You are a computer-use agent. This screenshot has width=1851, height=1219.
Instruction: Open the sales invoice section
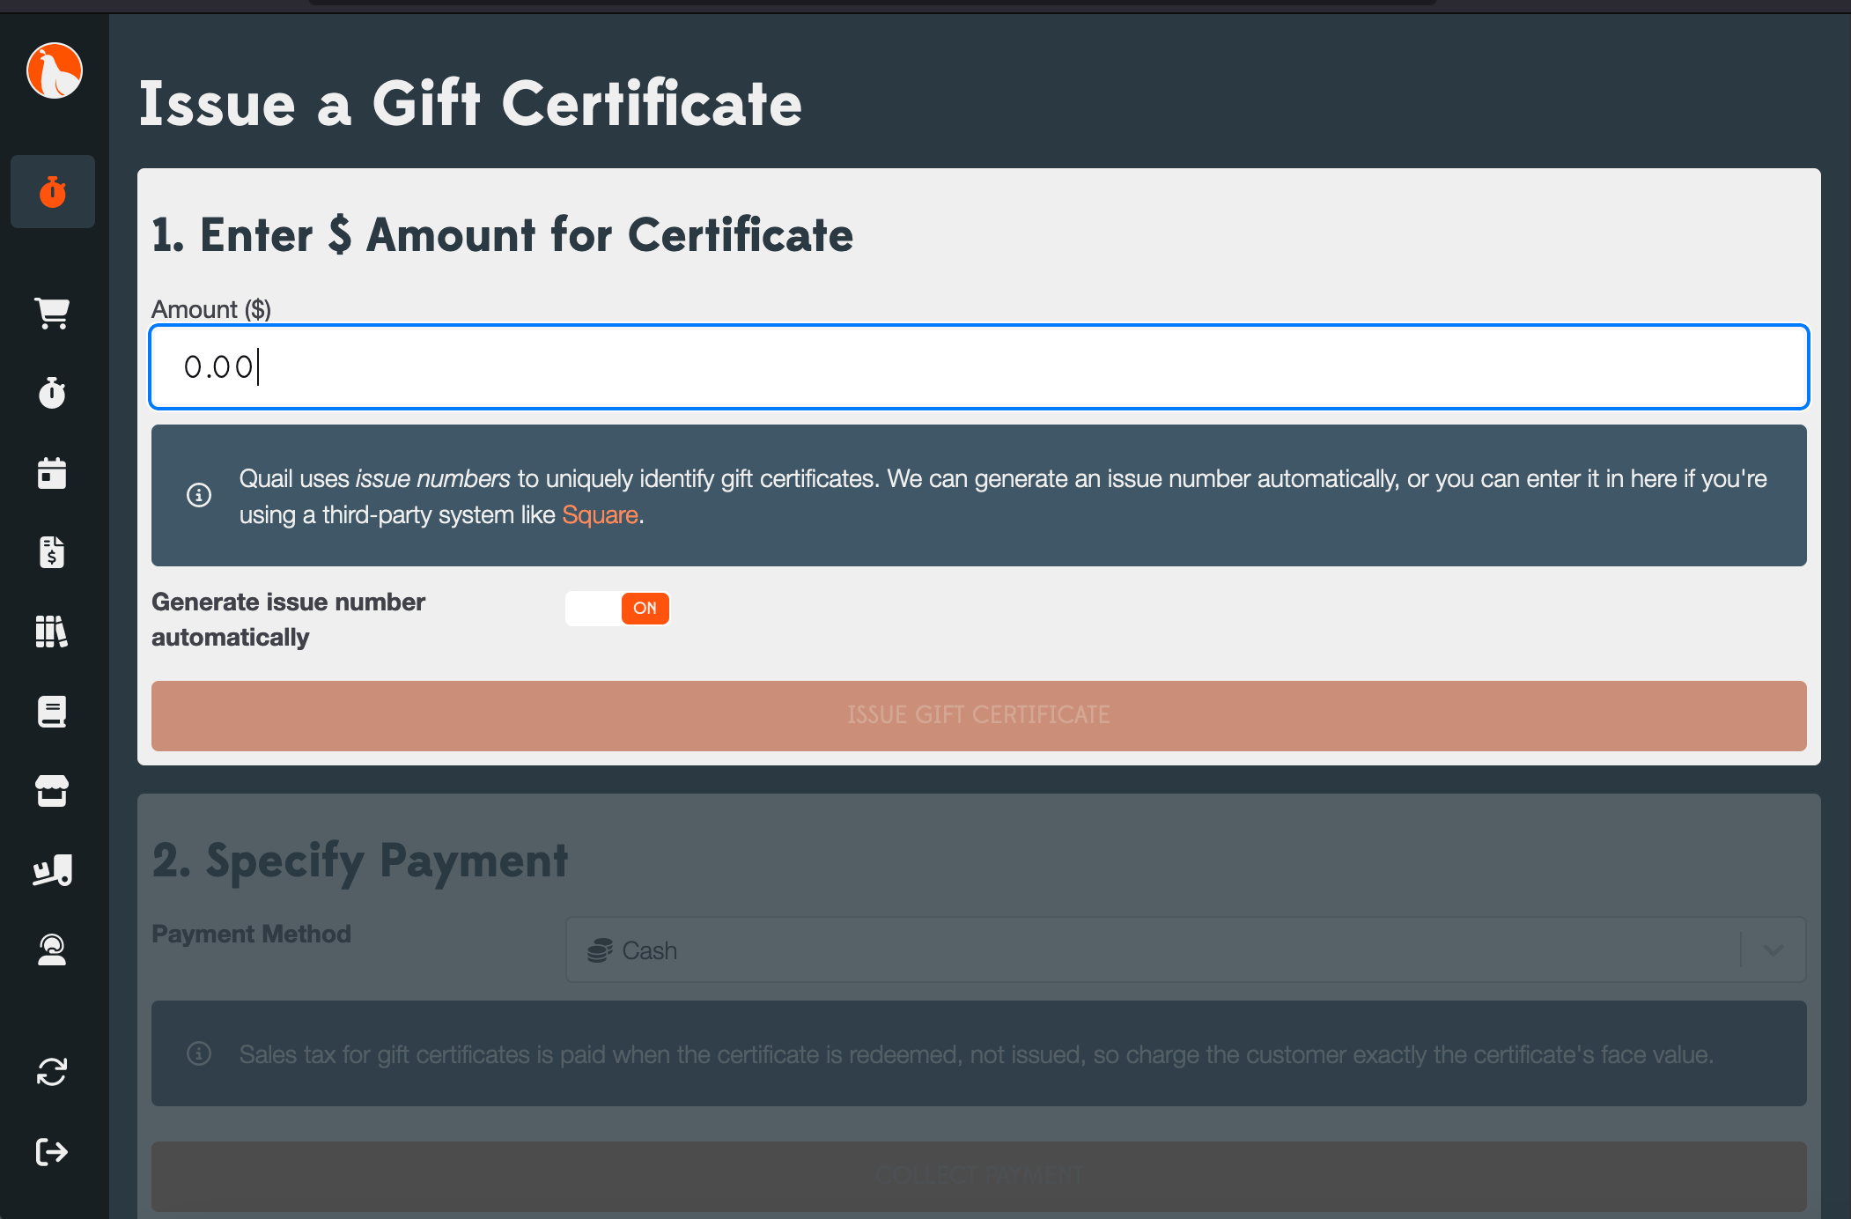pos(52,552)
